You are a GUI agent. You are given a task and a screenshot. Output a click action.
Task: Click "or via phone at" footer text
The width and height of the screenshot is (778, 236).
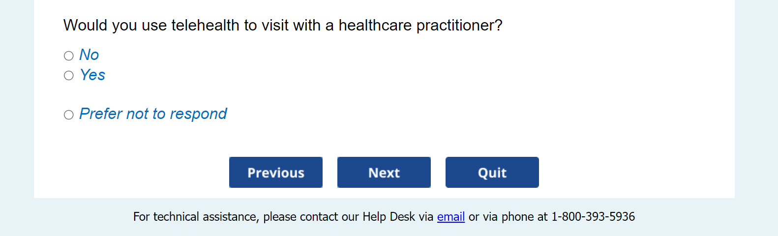pos(508,217)
